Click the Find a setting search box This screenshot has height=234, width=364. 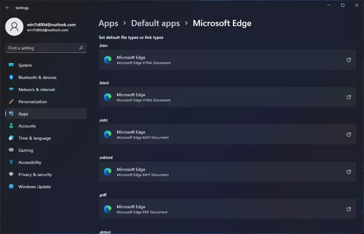pyautogui.click(x=41, y=48)
